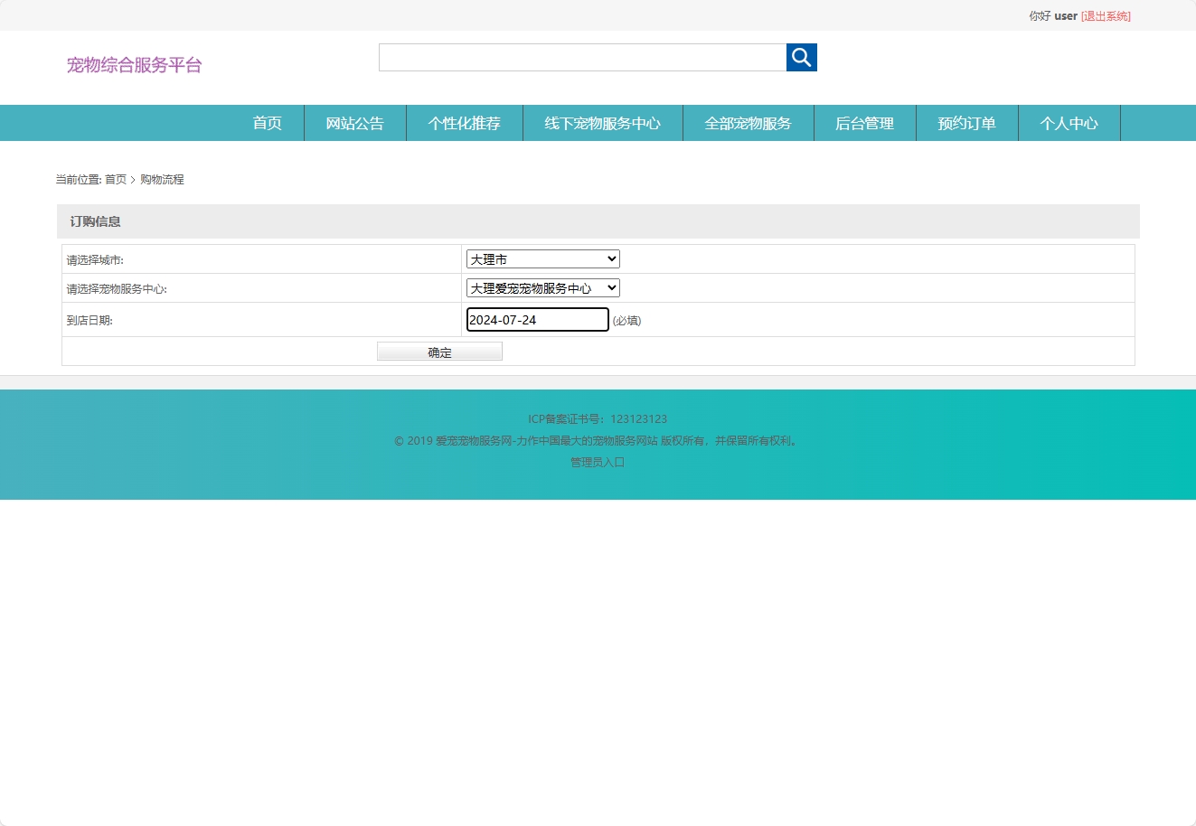Click the 到店日期 label text

pos(89,321)
